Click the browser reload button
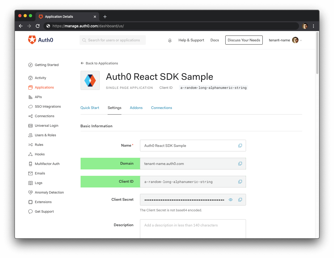Image resolution: width=334 pixels, height=258 pixels. (38, 26)
